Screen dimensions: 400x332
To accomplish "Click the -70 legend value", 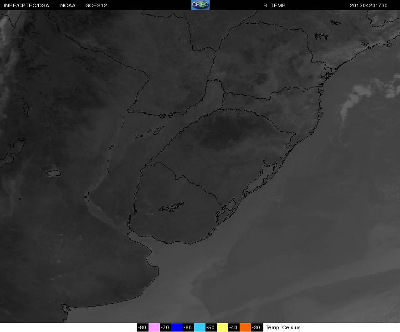I will pos(165,327).
